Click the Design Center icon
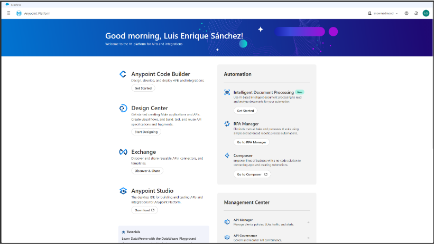Viewport: 434px width, 244px height. click(x=123, y=108)
